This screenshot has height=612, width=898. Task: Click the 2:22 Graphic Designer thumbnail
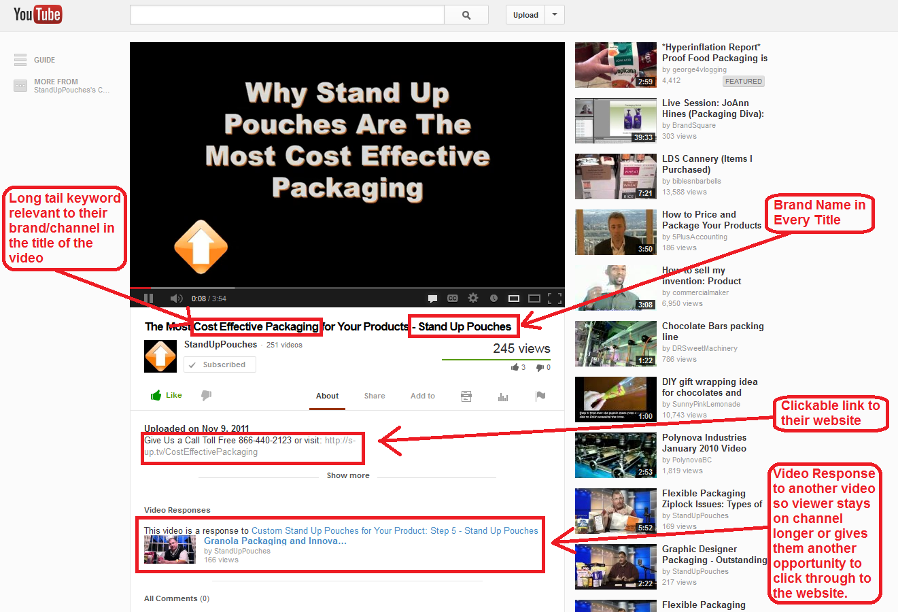[615, 566]
